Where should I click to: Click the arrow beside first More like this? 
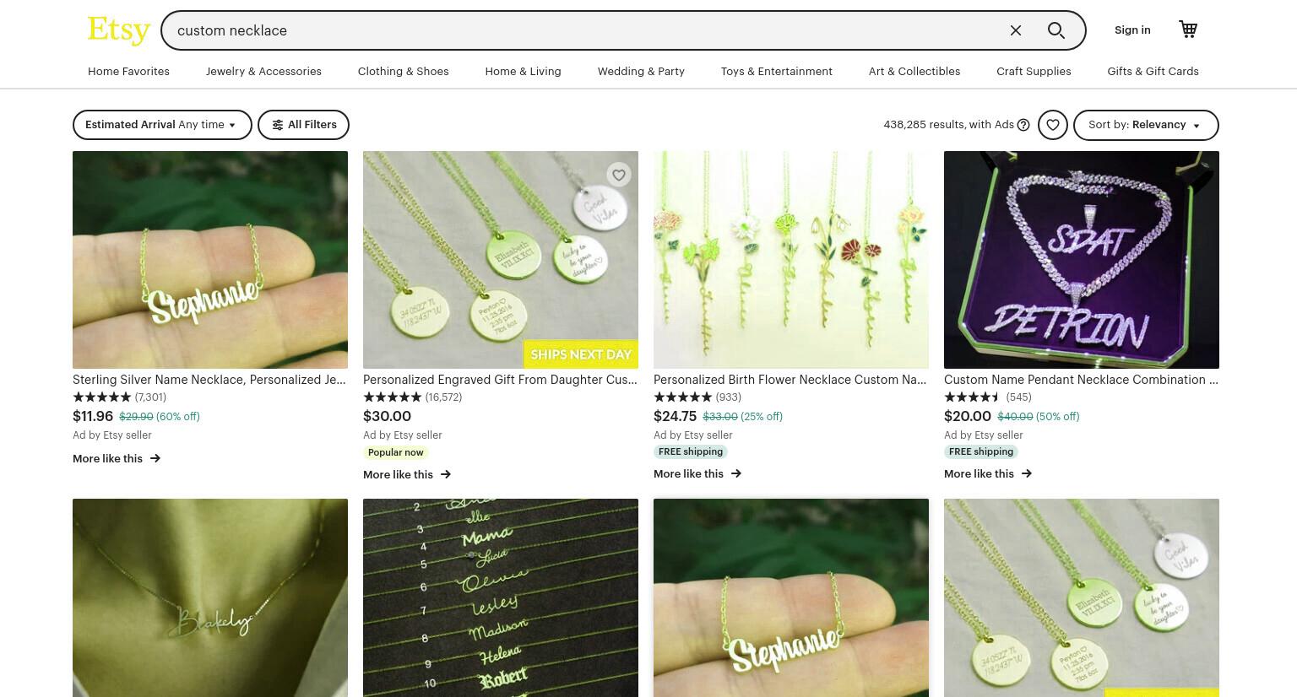click(x=155, y=458)
